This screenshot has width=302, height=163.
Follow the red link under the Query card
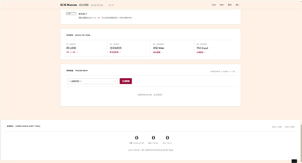coord(115,52)
